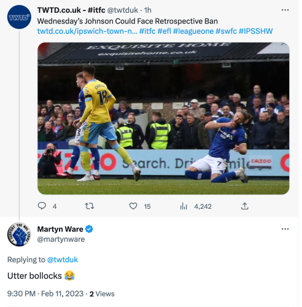Click the #swfc hashtag
Screen dimensions: 302x307
(x=226, y=31)
